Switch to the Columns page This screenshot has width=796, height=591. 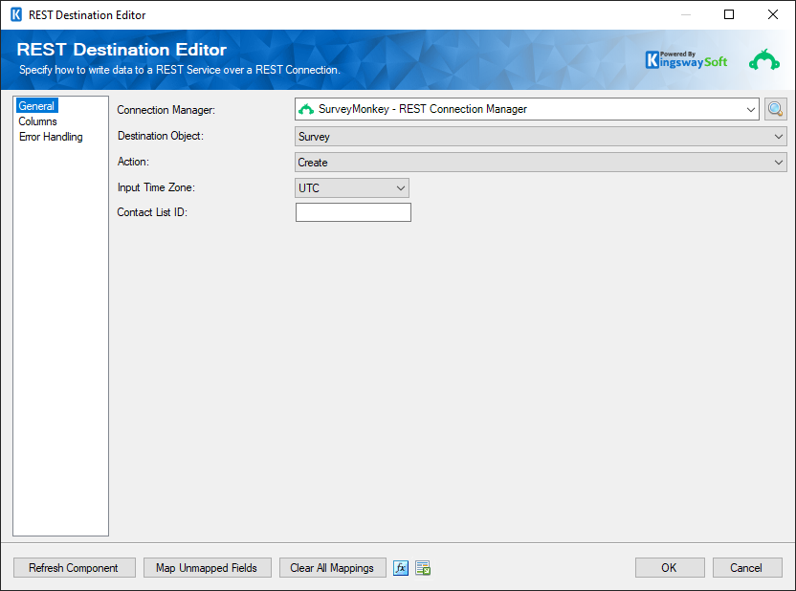37,121
